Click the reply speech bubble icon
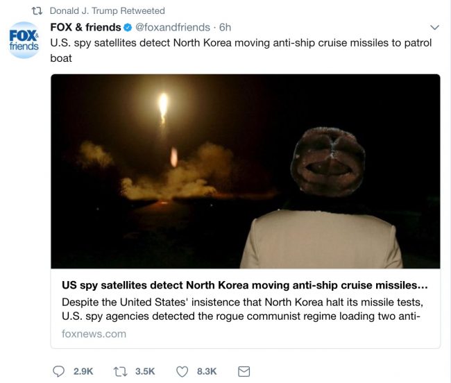Image resolution: width=451 pixels, height=383 pixels. click(58, 372)
